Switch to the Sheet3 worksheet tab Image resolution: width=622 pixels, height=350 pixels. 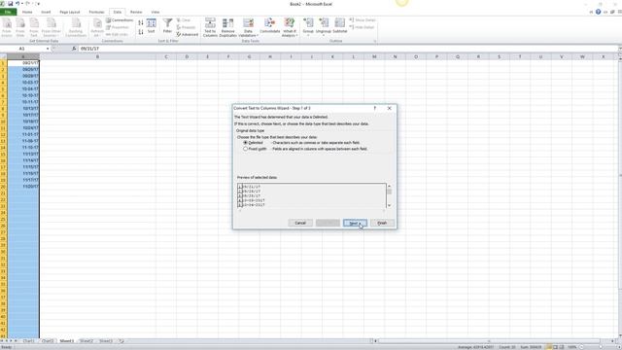coord(106,341)
